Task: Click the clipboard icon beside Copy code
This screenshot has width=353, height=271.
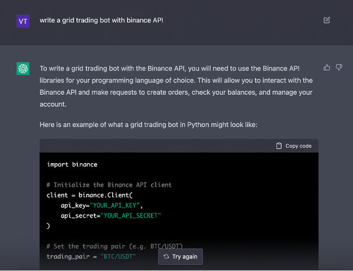Action: point(279,146)
